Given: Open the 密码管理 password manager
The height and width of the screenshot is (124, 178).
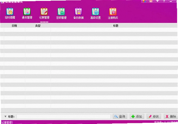Looking at the screenshot, I should 61,13.
